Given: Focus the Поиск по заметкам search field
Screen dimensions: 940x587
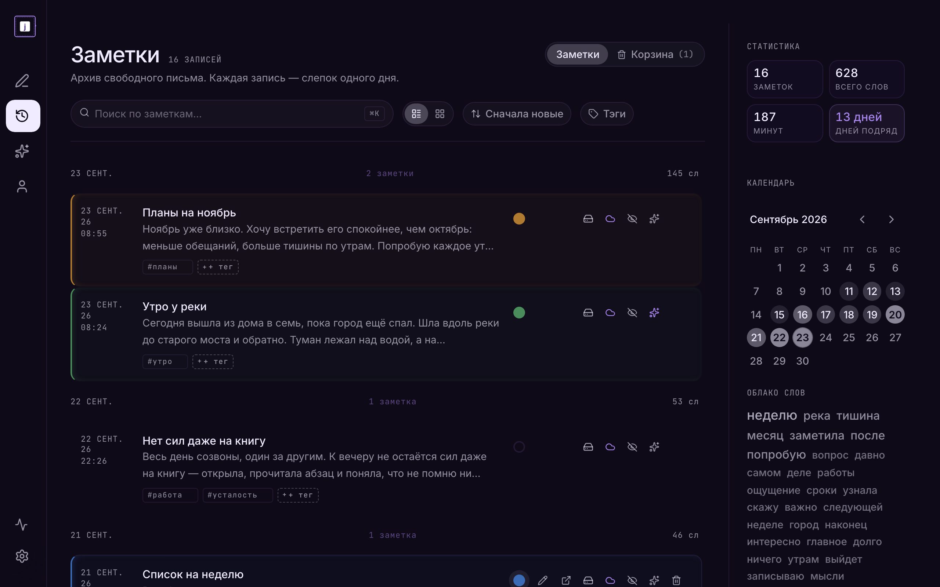Looking at the screenshot, I should (x=232, y=114).
